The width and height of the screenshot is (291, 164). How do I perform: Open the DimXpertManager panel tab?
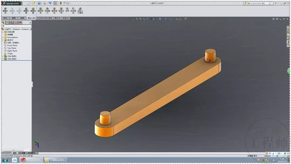point(16,23)
